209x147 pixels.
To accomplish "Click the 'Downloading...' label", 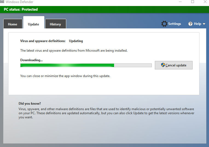I will pos(31,60).
